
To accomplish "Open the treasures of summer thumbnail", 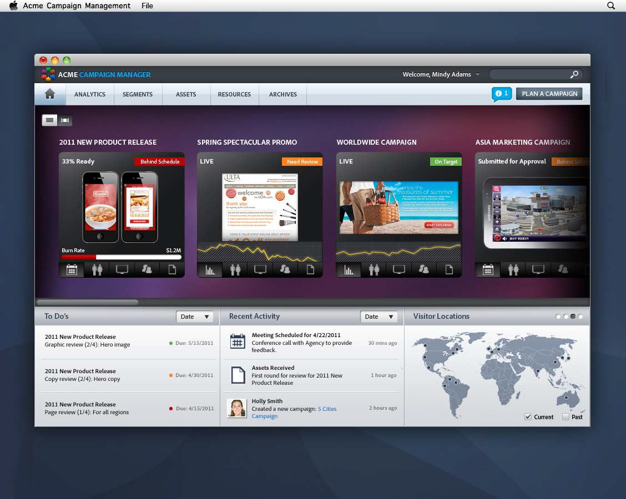I will pos(399,207).
